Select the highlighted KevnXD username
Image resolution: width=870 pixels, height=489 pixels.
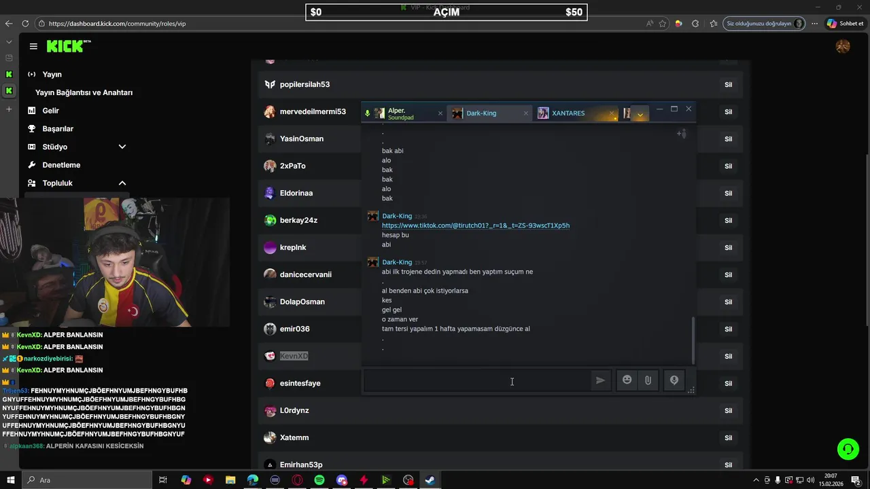[294, 356]
